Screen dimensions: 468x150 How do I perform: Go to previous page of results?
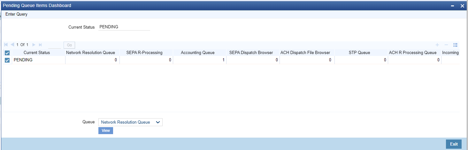pyautogui.click(x=12, y=45)
